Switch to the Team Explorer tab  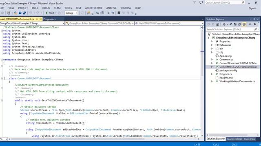[x=234, y=139]
